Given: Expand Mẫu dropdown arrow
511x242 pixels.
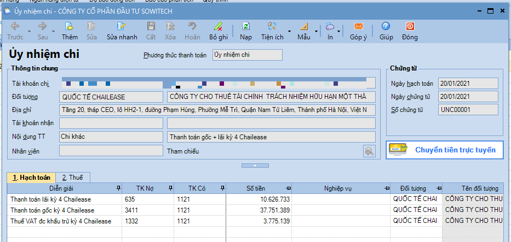Looking at the screenshot, I should [x=316, y=31].
